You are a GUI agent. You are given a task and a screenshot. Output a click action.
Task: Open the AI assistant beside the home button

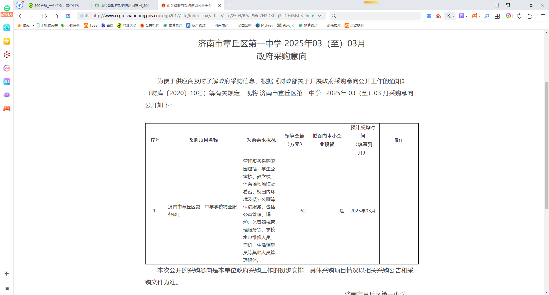[x=68, y=16]
